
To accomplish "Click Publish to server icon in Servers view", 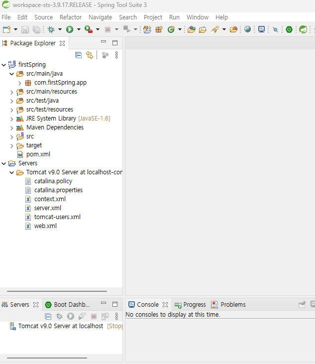I will pyautogui.click(x=105, y=316).
